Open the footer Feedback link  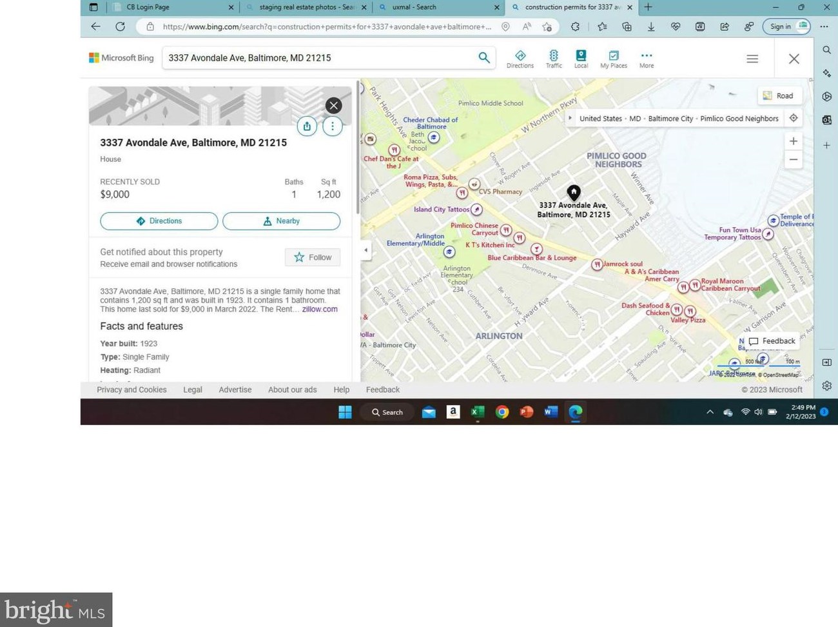coord(383,390)
